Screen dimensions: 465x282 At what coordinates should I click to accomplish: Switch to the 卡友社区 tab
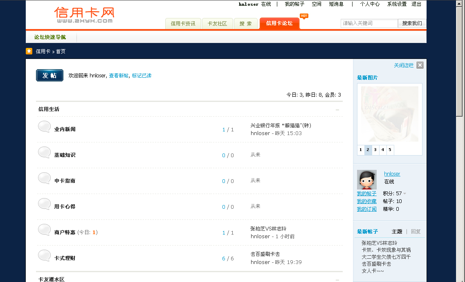coord(218,24)
